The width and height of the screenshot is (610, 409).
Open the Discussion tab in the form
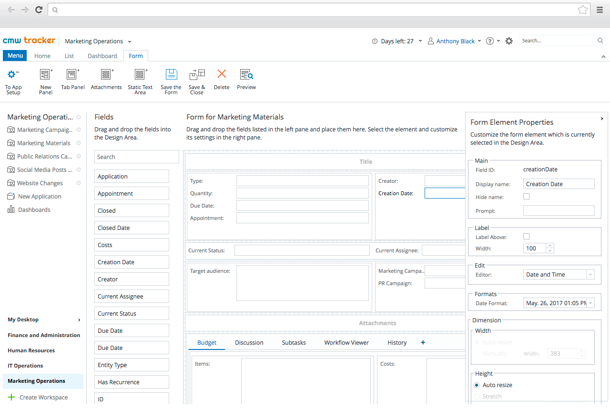[x=249, y=342]
